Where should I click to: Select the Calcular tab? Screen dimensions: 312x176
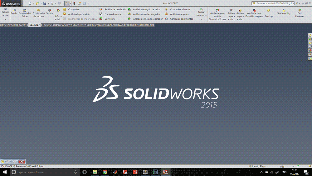pyautogui.click(x=34, y=25)
